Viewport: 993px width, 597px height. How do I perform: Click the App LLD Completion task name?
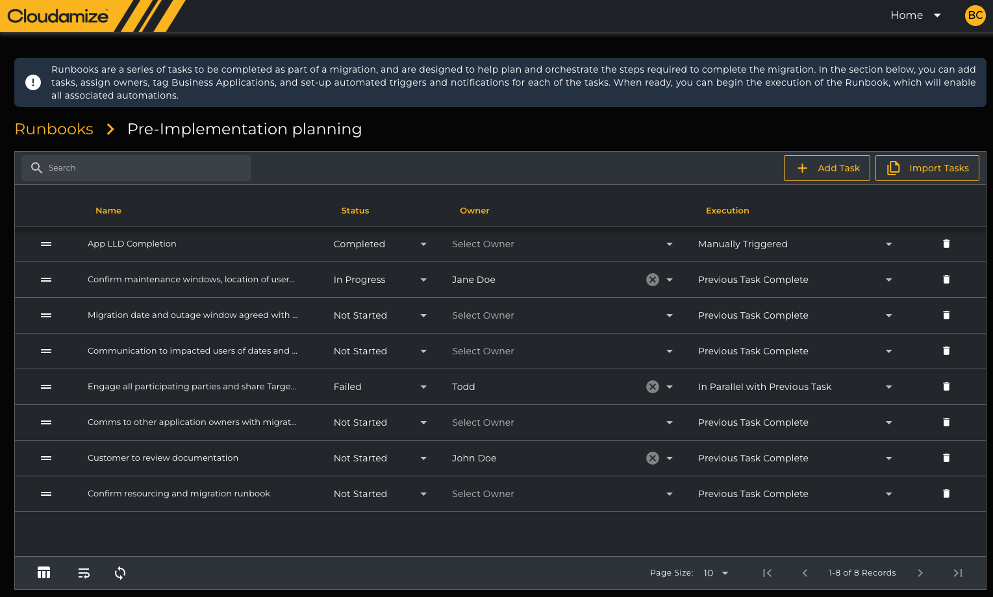[x=132, y=244]
